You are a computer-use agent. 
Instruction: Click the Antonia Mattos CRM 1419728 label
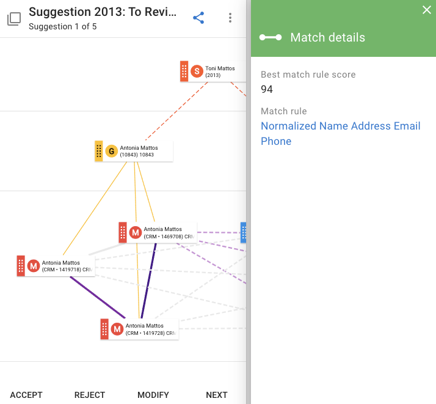pos(150,329)
